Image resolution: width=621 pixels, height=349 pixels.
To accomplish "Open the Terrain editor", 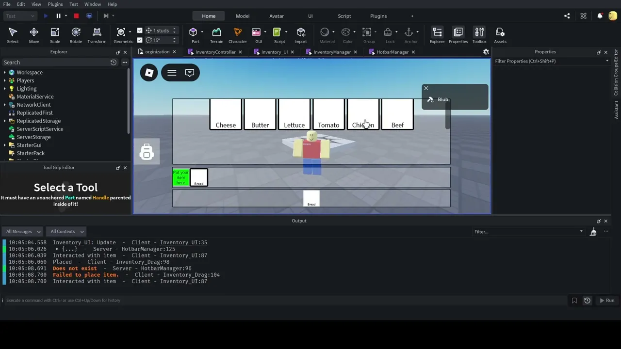I will pyautogui.click(x=216, y=35).
